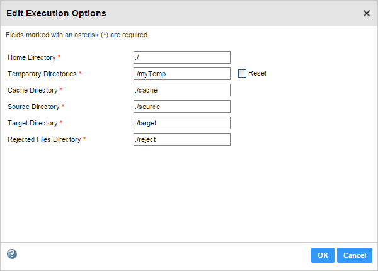Image resolution: width=378 pixels, height=271 pixels.
Task: Click the Edit Execution Options title
Action: (56, 13)
